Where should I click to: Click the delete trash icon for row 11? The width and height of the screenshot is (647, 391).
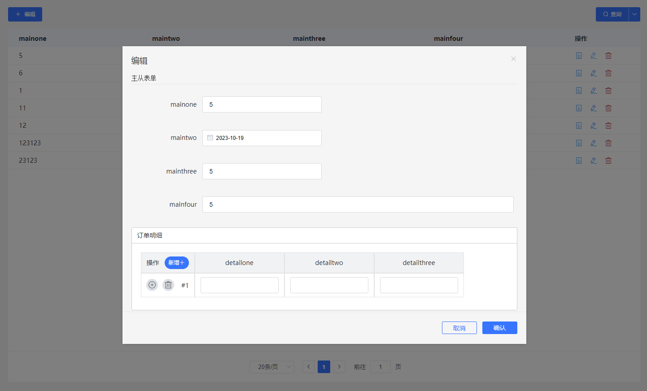(x=608, y=108)
